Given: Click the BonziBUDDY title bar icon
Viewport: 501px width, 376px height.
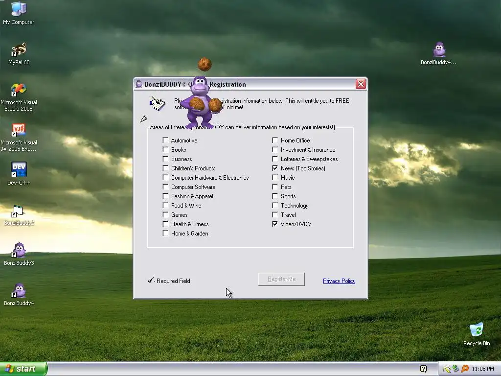Looking at the screenshot, I should pyautogui.click(x=138, y=84).
